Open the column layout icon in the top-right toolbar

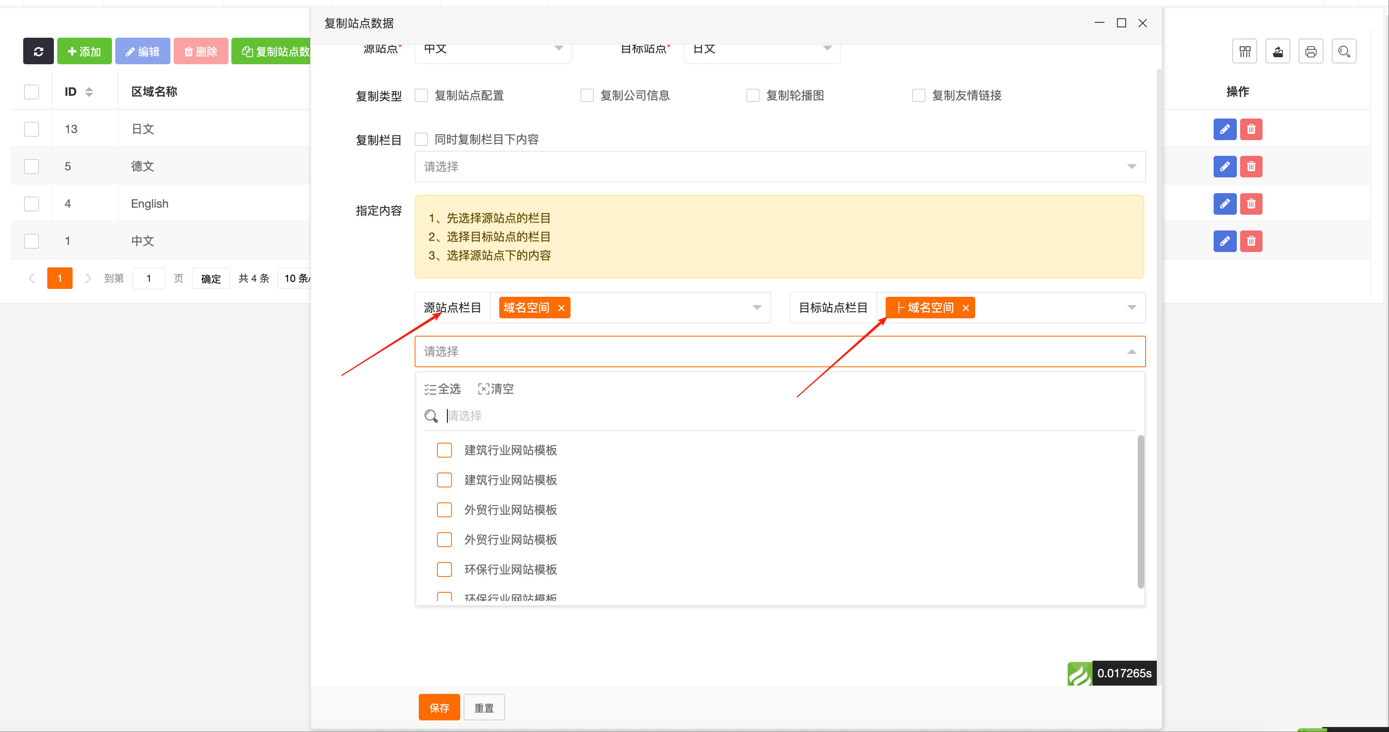(x=1244, y=51)
